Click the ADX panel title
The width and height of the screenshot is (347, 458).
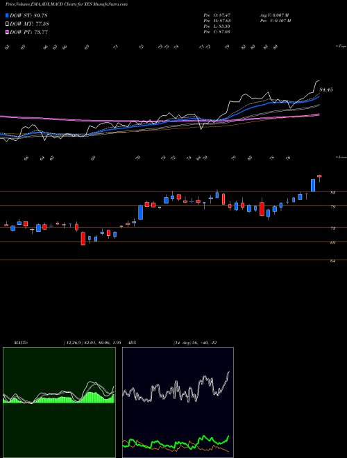[x=132, y=343]
